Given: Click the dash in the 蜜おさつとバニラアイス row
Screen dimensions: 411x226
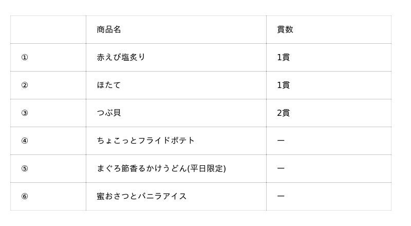Looking at the screenshot, I should [x=281, y=196].
